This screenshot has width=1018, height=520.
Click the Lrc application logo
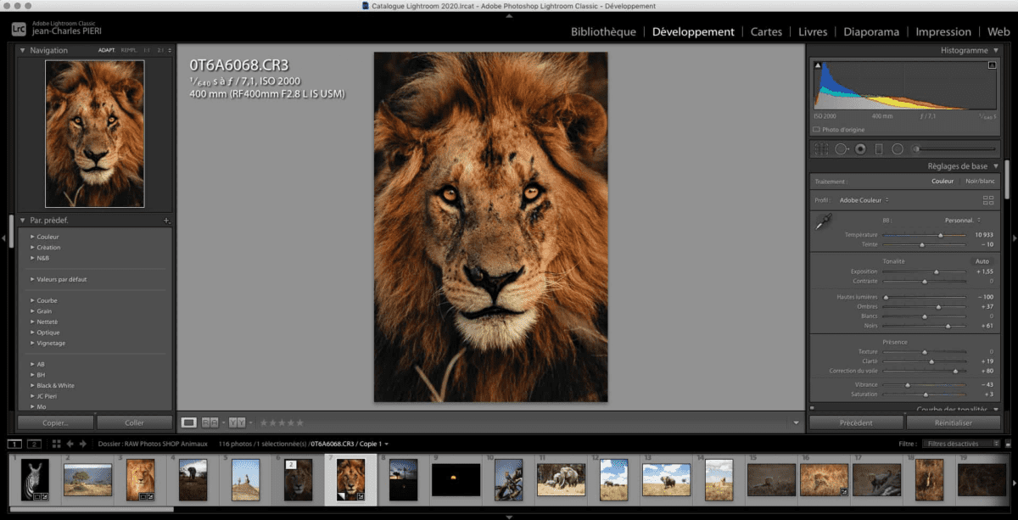pos(19,28)
